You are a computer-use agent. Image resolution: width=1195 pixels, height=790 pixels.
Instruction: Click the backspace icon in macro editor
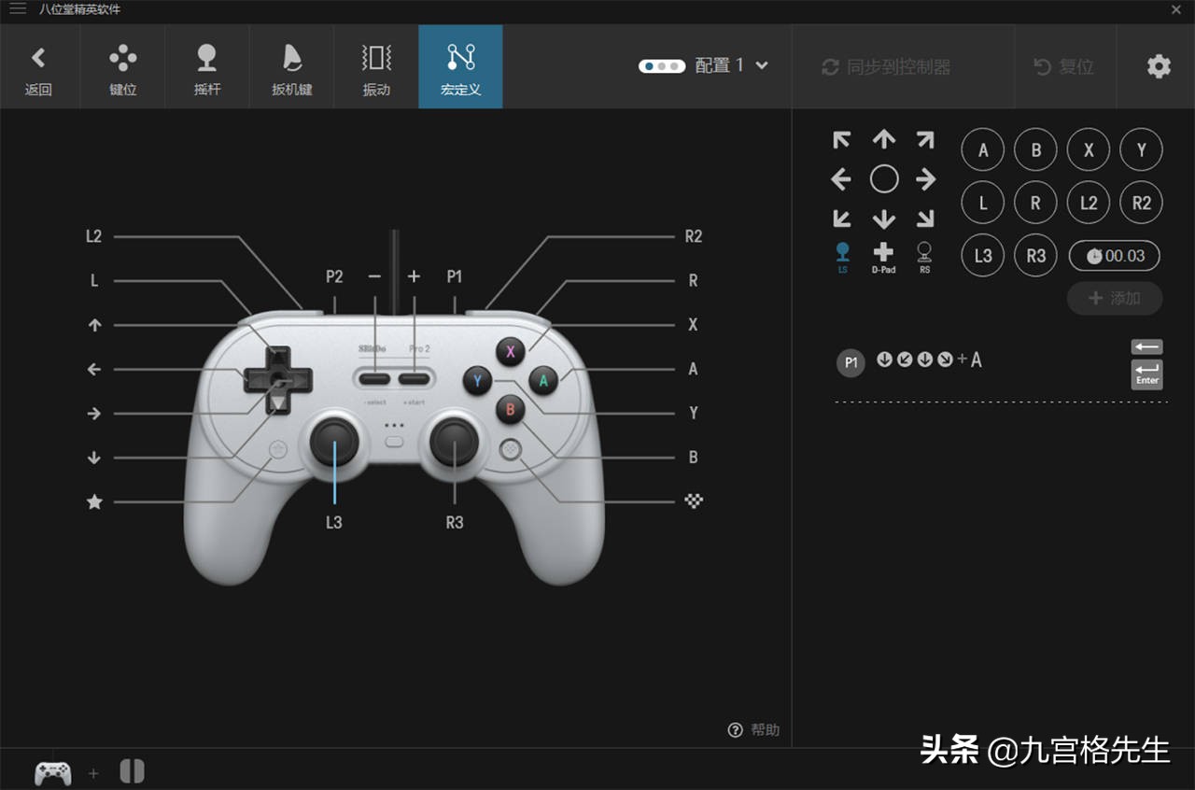pos(1146,346)
